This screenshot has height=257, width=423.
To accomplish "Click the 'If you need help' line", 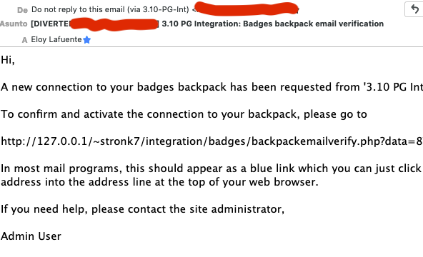I will point(142,209).
